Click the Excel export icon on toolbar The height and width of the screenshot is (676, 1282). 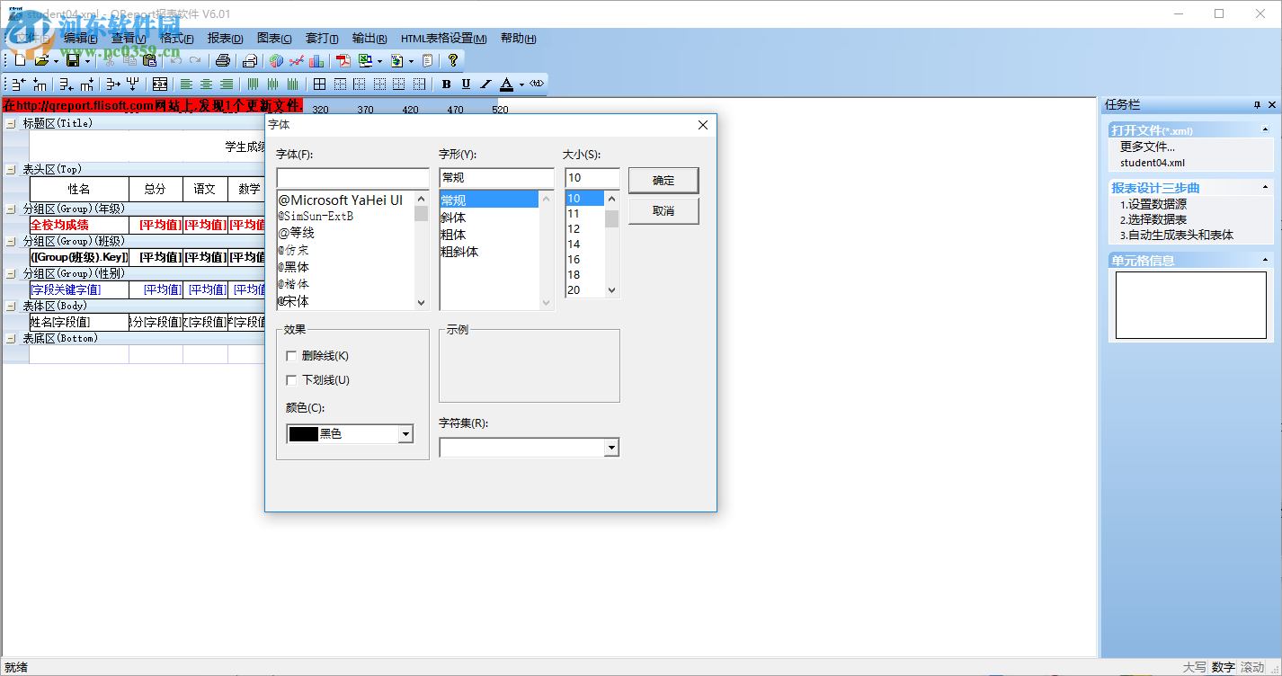(364, 60)
